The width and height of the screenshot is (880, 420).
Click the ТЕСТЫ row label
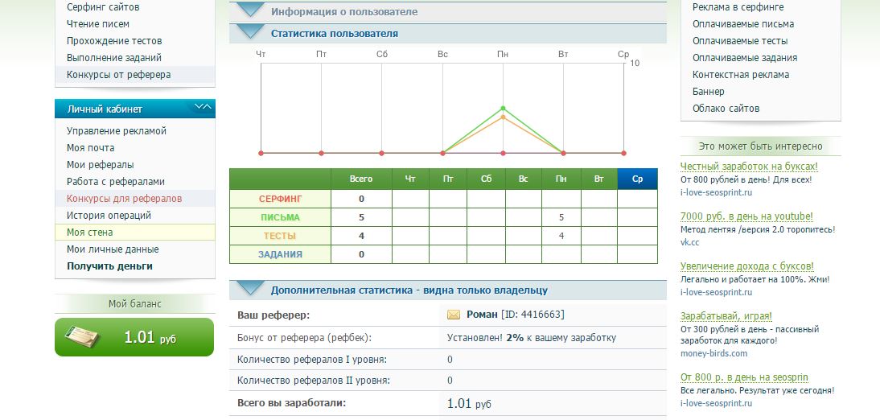click(x=280, y=236)
